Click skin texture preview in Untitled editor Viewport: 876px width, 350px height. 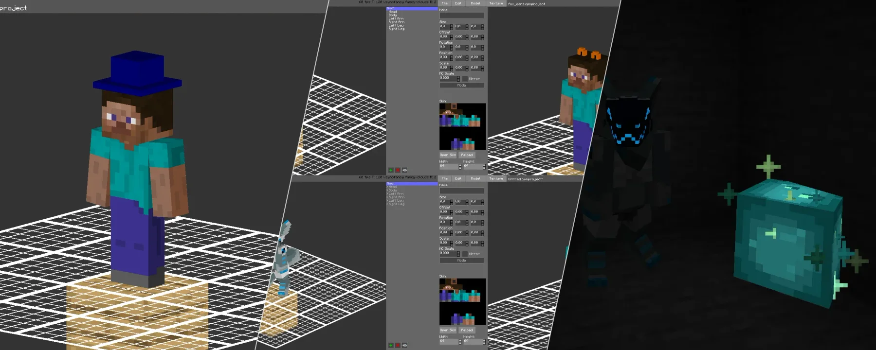click(462, 301)
